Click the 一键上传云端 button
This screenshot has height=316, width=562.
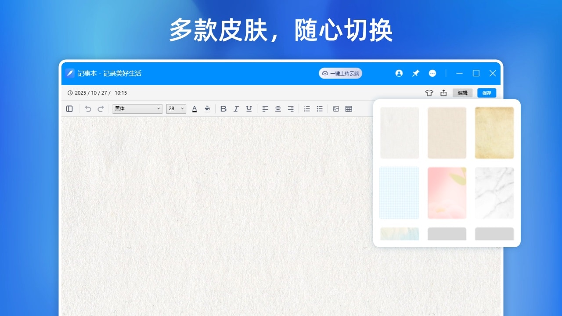[340, 73]
